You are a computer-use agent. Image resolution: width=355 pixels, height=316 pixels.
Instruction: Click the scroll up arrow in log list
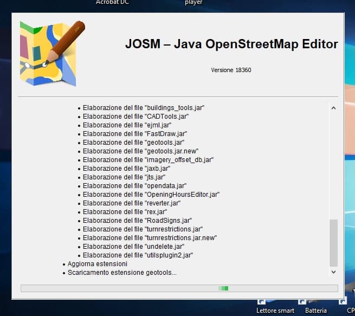(x=333, y=108)
